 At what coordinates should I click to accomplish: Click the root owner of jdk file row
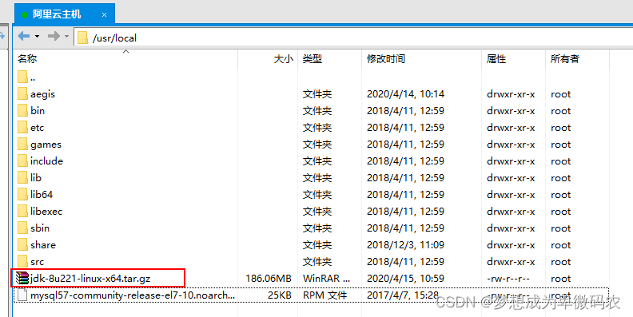561,279
